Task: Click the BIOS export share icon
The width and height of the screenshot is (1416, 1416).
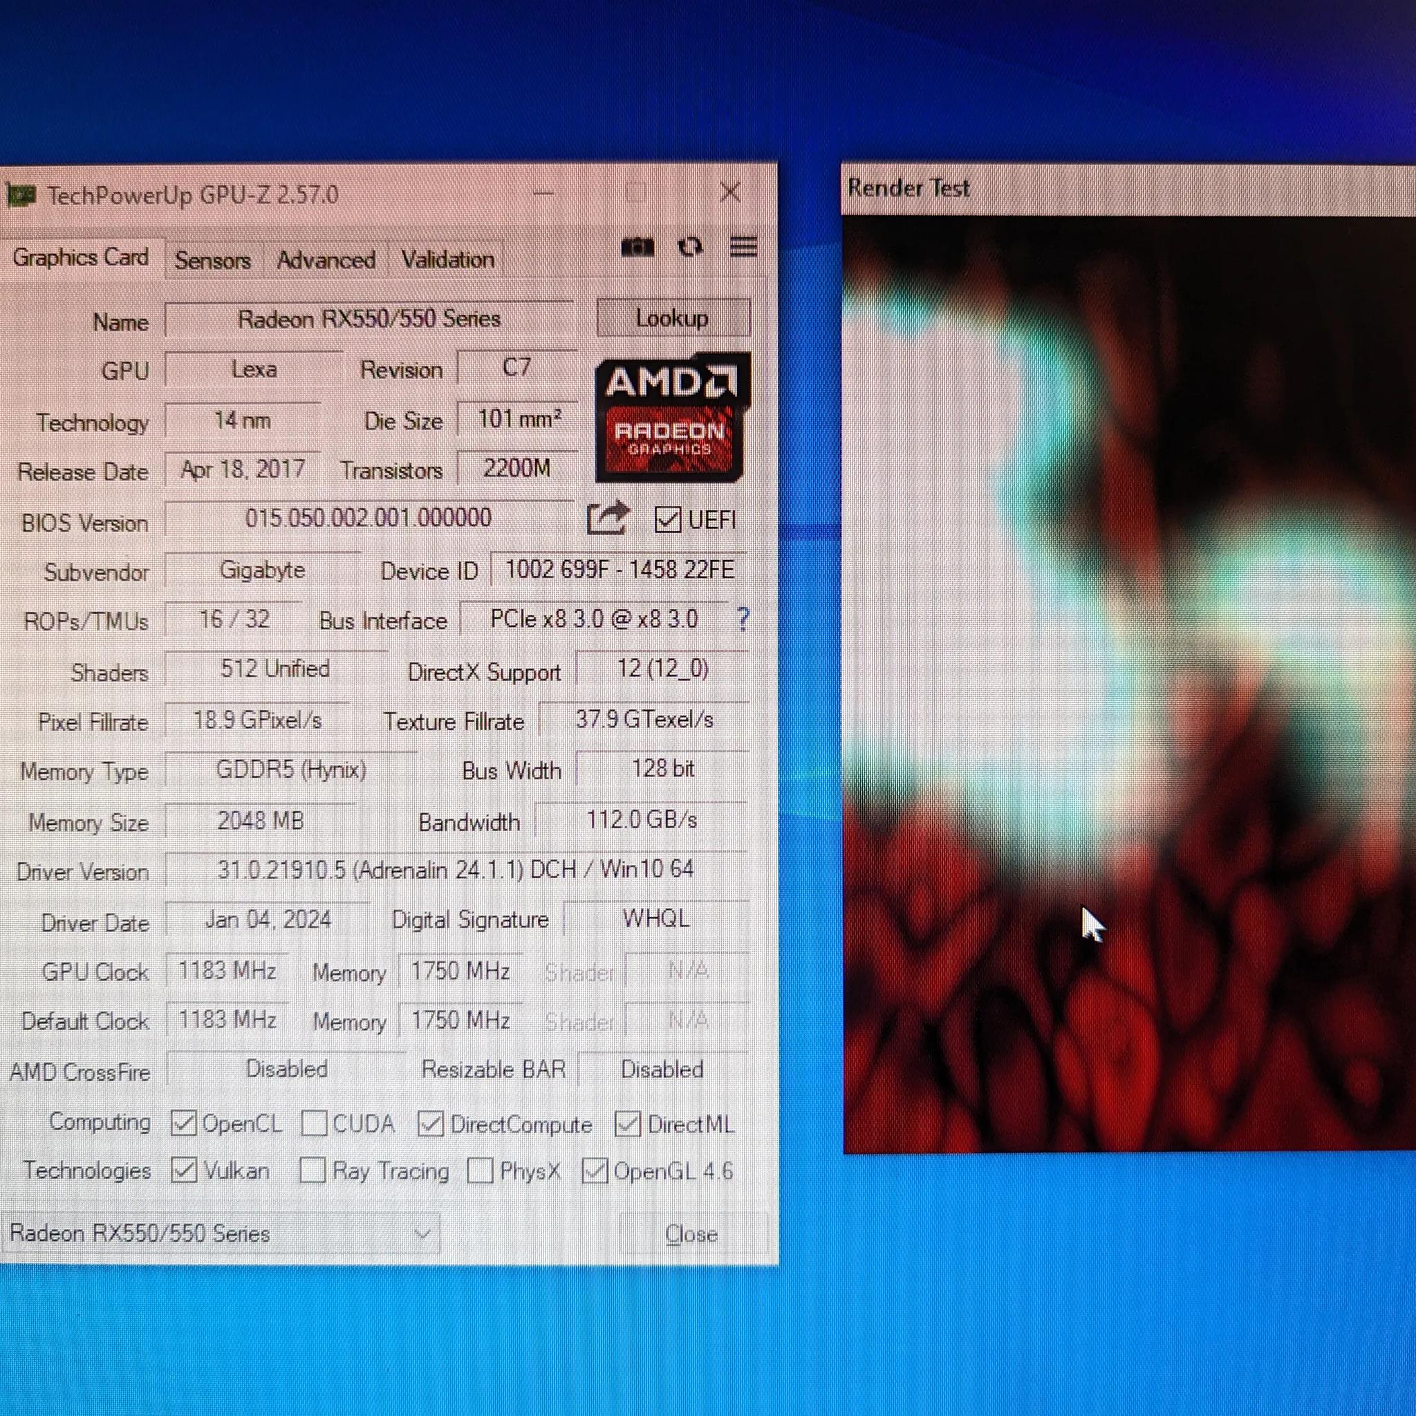Action: point(608,517)
